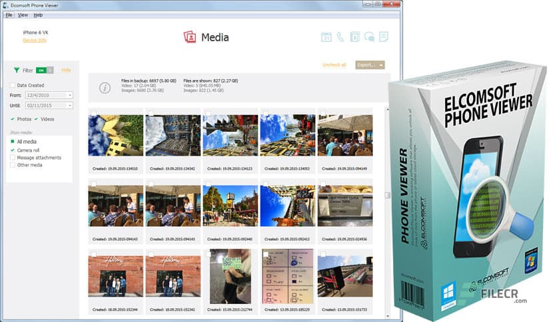Viewport: 557px width, 322px height.
Task: Open the thumbnail created 15.09.2015:212744
Action: click(230, 276)
